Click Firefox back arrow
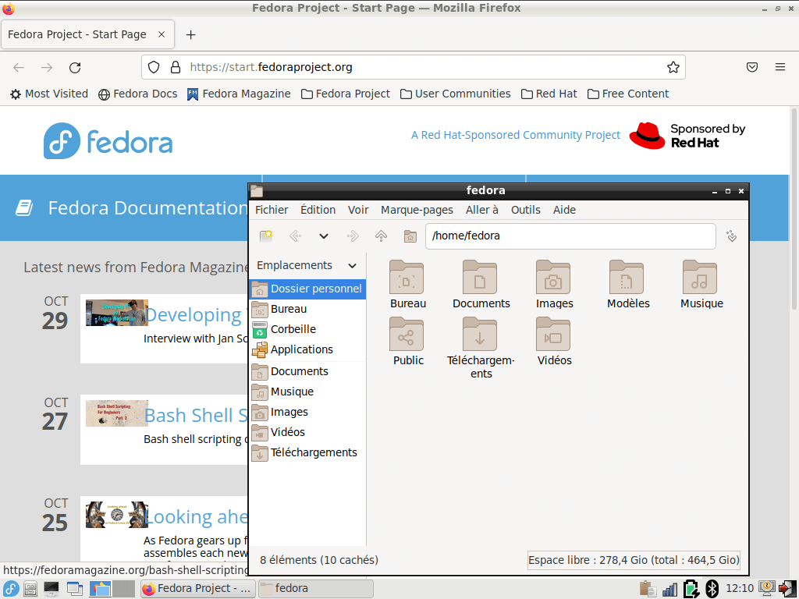Image resolution: width=799 pixels, height=599 pixels. tap(19, 67)
